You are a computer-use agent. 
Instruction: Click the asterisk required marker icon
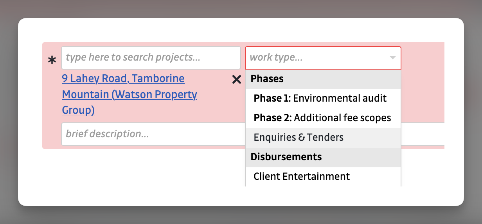coord(52,60)
